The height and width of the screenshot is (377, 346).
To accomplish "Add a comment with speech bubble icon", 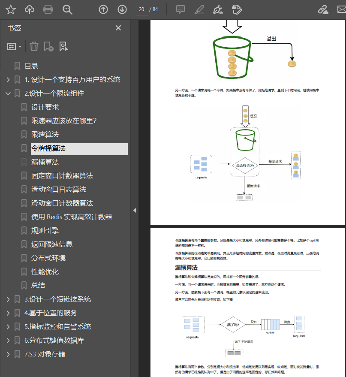I will [180, 9].
